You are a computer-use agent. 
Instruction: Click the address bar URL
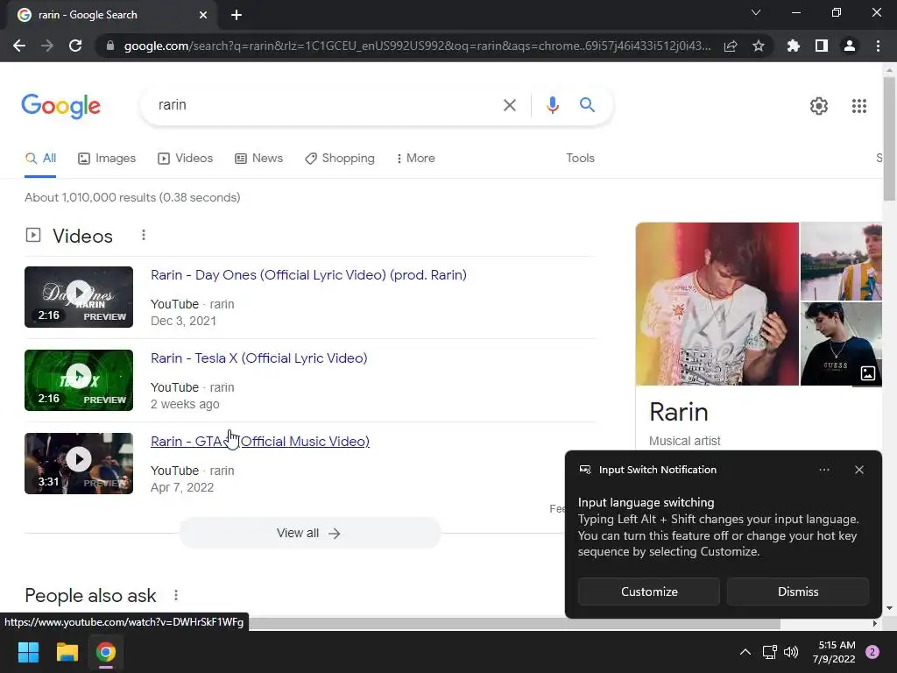point(417,46)
